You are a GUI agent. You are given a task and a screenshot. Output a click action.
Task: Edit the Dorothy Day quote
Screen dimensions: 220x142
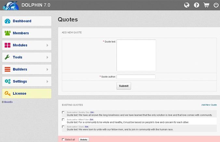pyautogui.click(x=92, y=112)
